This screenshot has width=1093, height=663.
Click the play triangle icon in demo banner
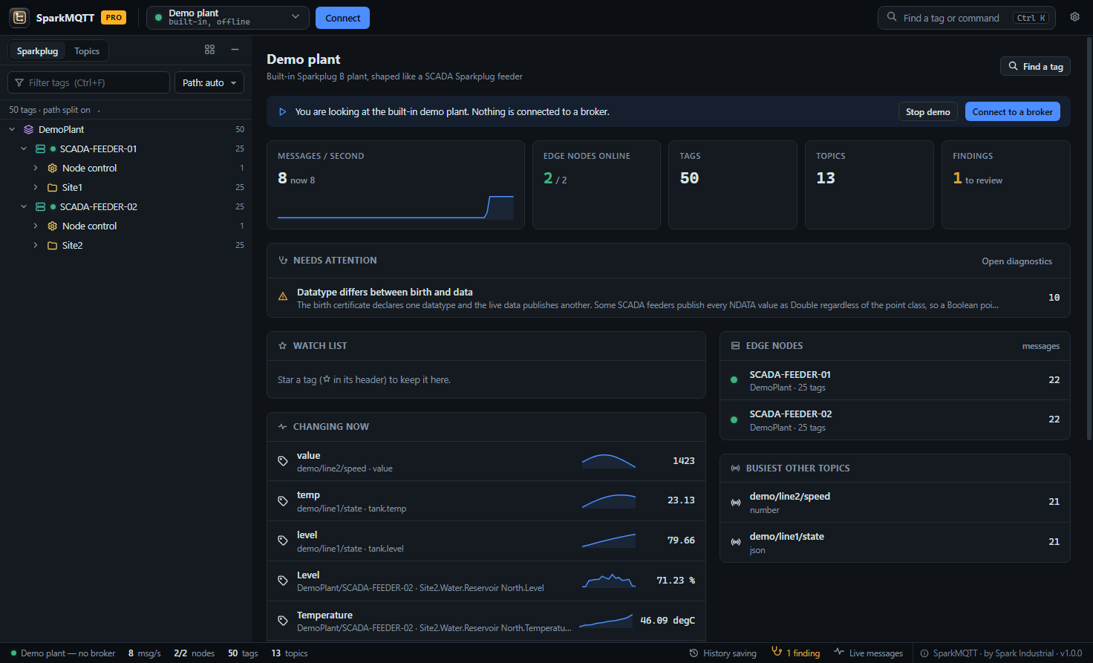pos(282,112)
